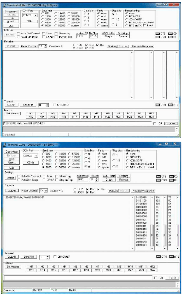Open Set Macros in the lower window

click(12, 266)
